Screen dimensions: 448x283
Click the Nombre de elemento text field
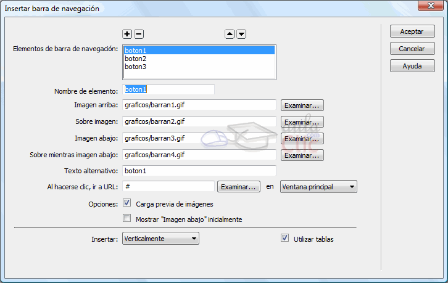tap(168, 89)
